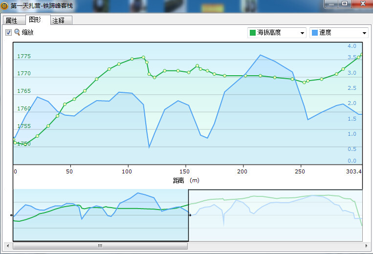Select the 海拔高度 combo box
This screenshot has height=254, width=373.
click(x=277, y=33)
